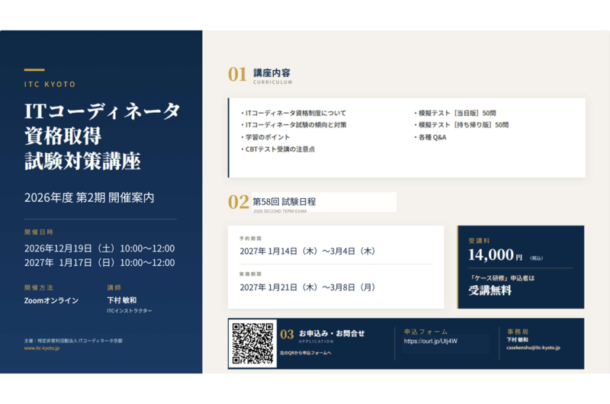
Task: Click the 各種 Q&A item
Action: [430, 137]
